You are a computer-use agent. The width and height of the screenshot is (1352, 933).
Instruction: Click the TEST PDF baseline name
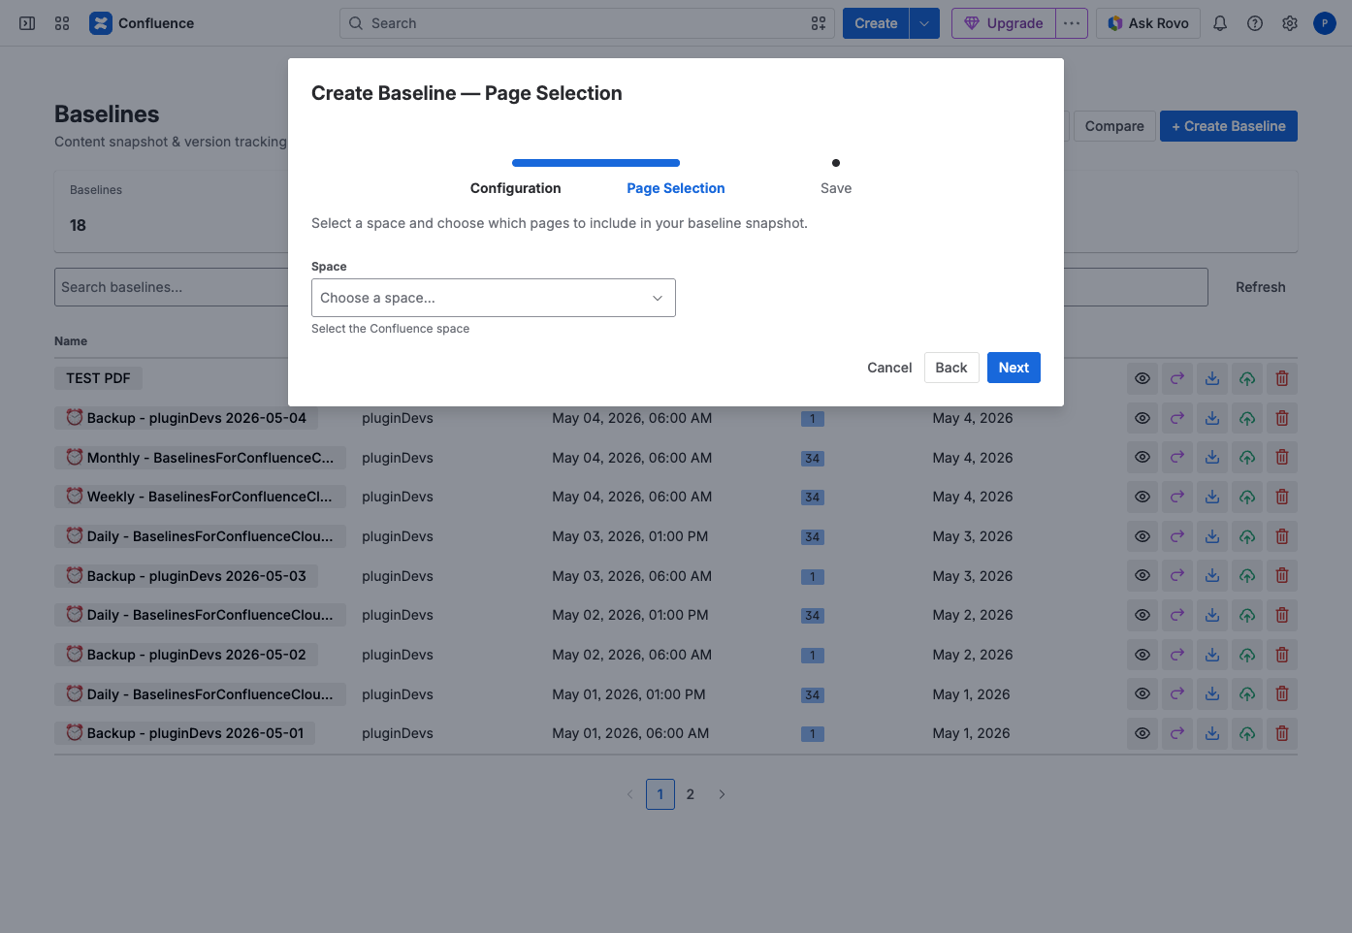(x=98, y=378)
